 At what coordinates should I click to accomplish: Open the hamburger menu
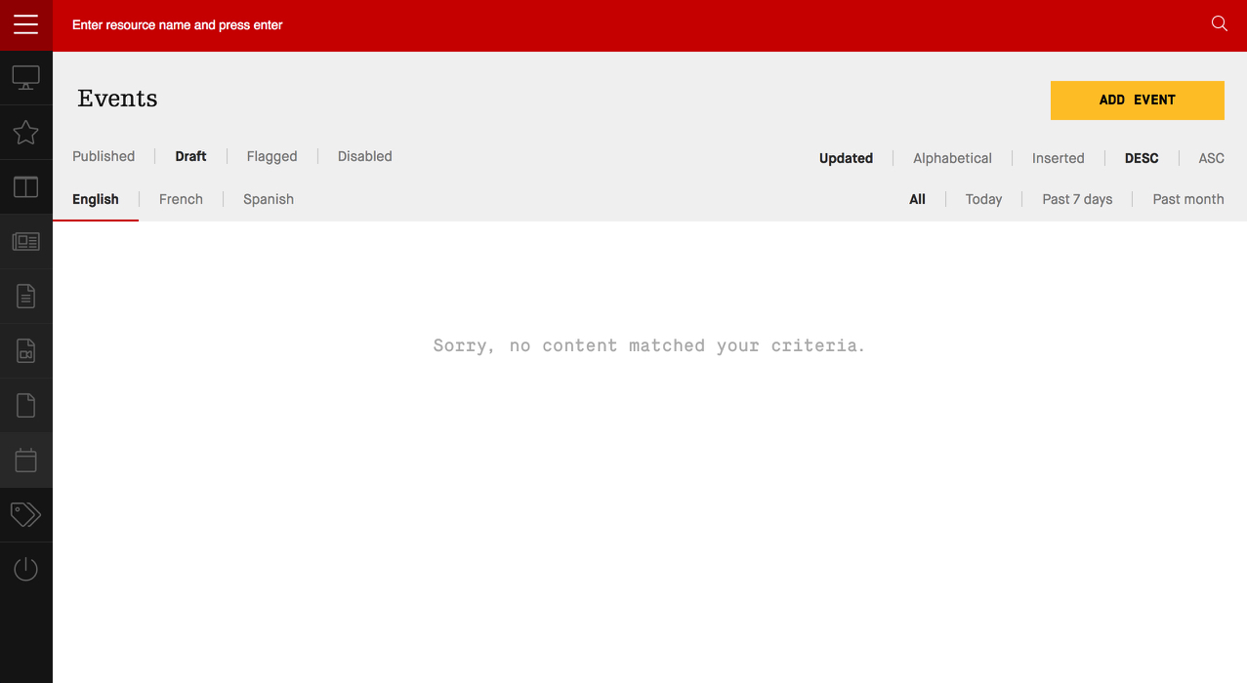pos(26,25)
